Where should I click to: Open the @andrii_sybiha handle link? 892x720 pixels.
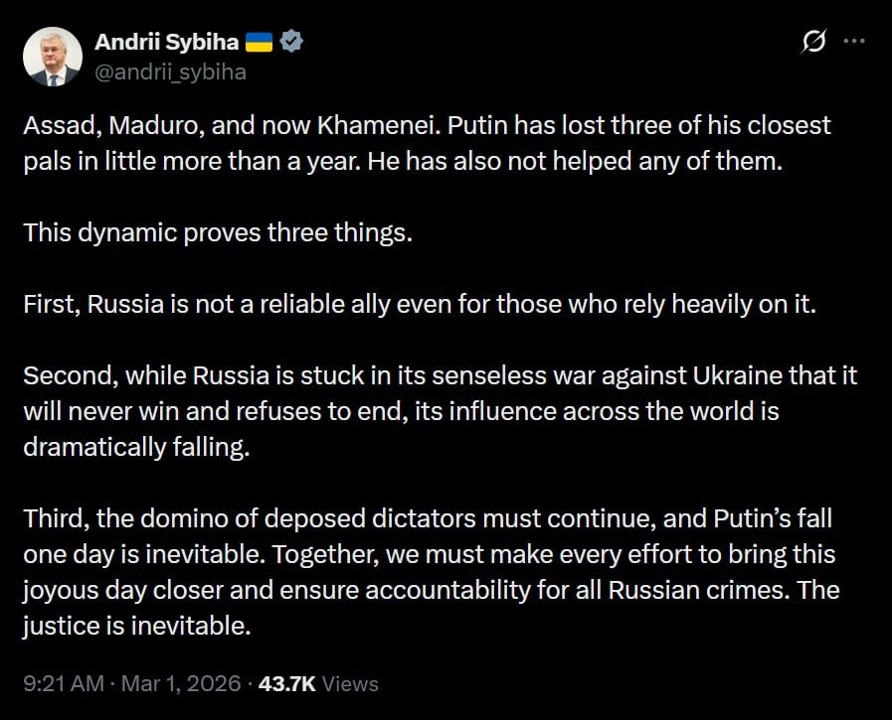point(170,72)
